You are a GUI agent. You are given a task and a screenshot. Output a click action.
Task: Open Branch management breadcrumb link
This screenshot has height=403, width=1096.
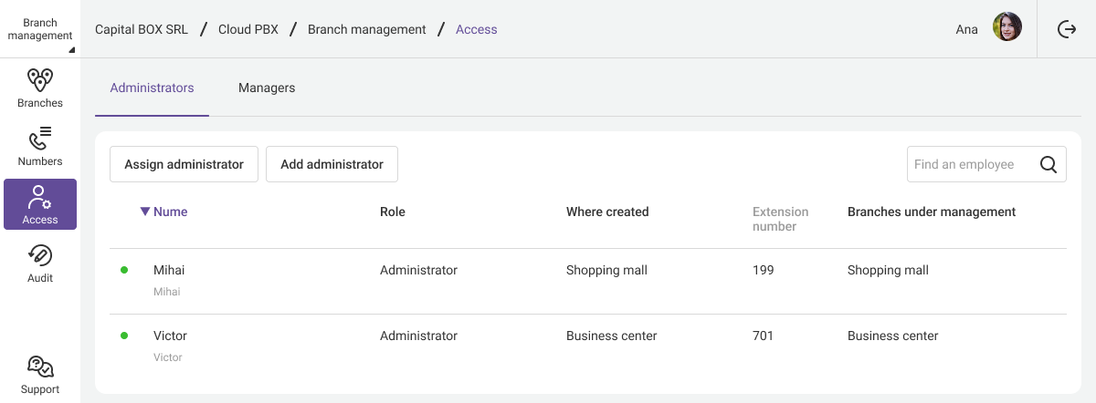(366, 29)
